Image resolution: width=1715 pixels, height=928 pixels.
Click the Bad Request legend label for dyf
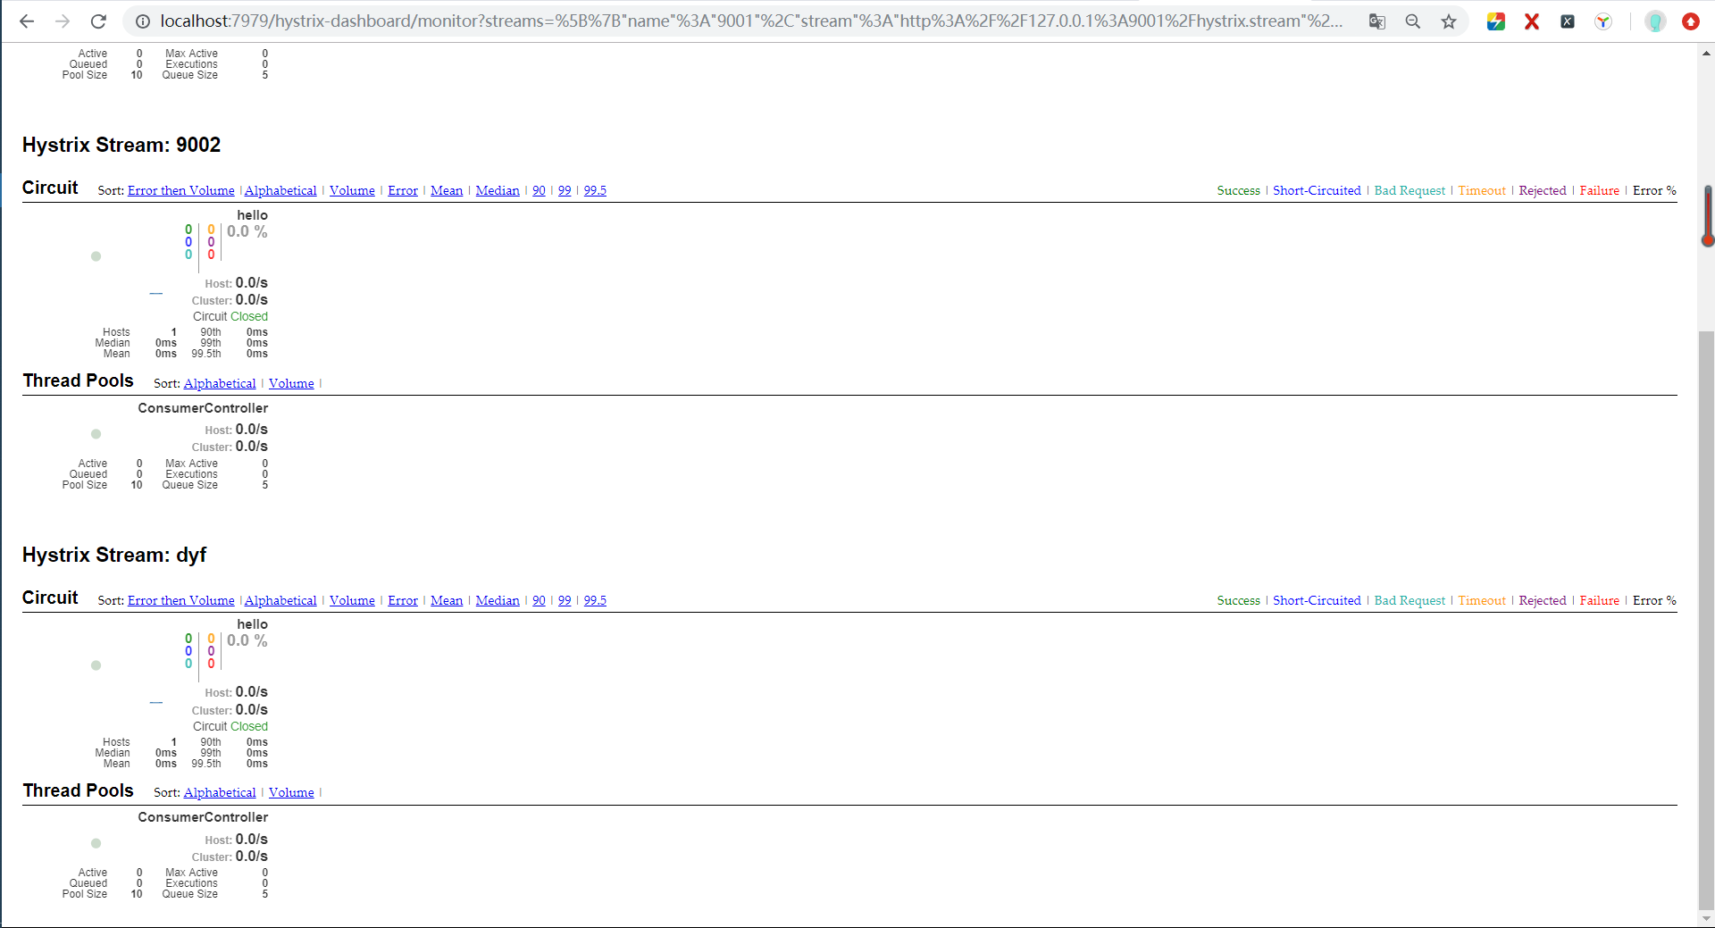(1410, 600)
